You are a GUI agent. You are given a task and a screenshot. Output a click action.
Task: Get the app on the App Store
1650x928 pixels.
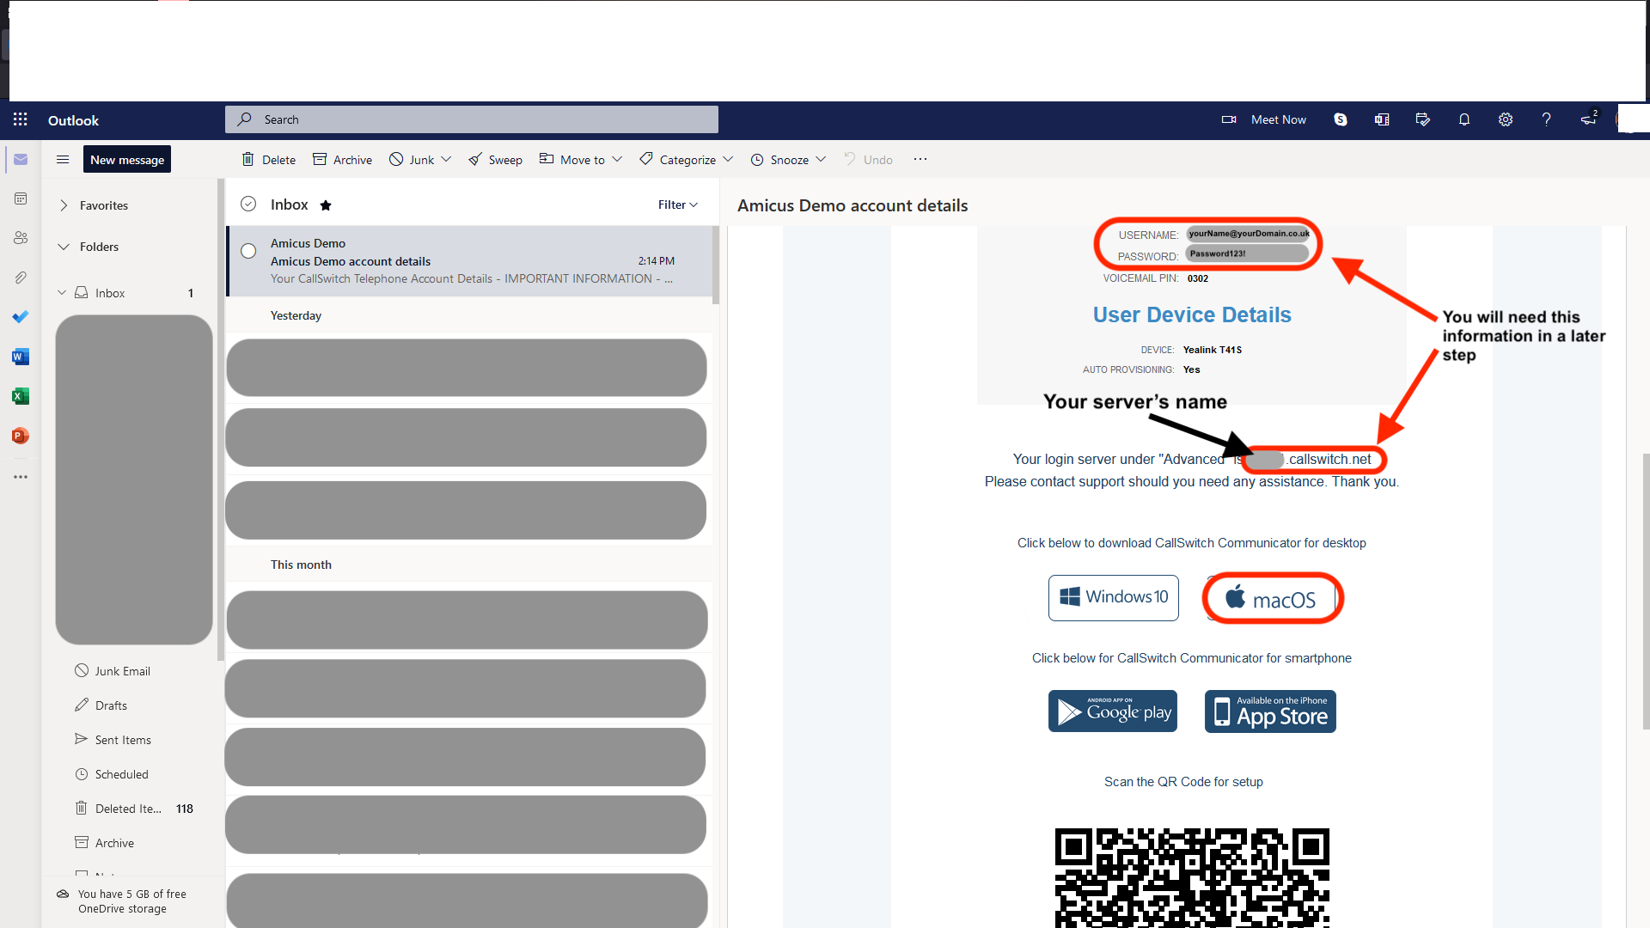[1270, 711]
